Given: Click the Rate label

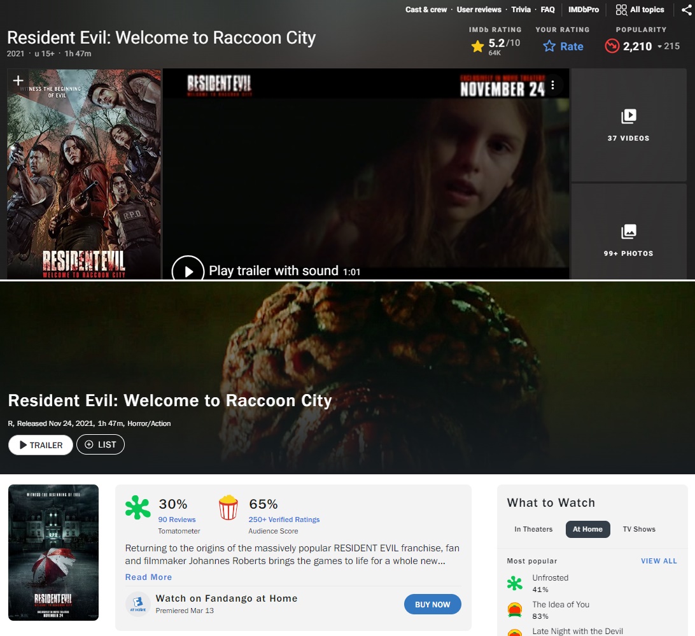Looking at the screenshot, I should [x=572, y=46].
